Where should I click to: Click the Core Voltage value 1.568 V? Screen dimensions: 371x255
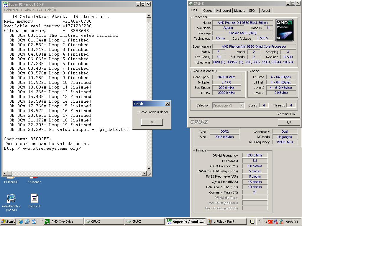point(263,38)
